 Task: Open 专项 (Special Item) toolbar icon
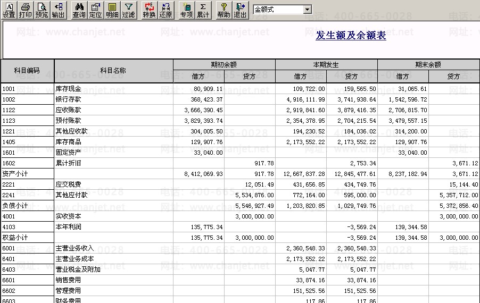186,10
